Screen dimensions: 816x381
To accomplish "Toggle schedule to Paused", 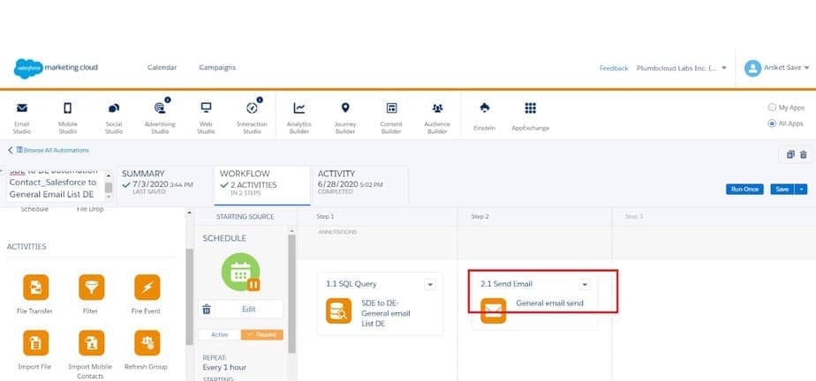I will (261, 335).
